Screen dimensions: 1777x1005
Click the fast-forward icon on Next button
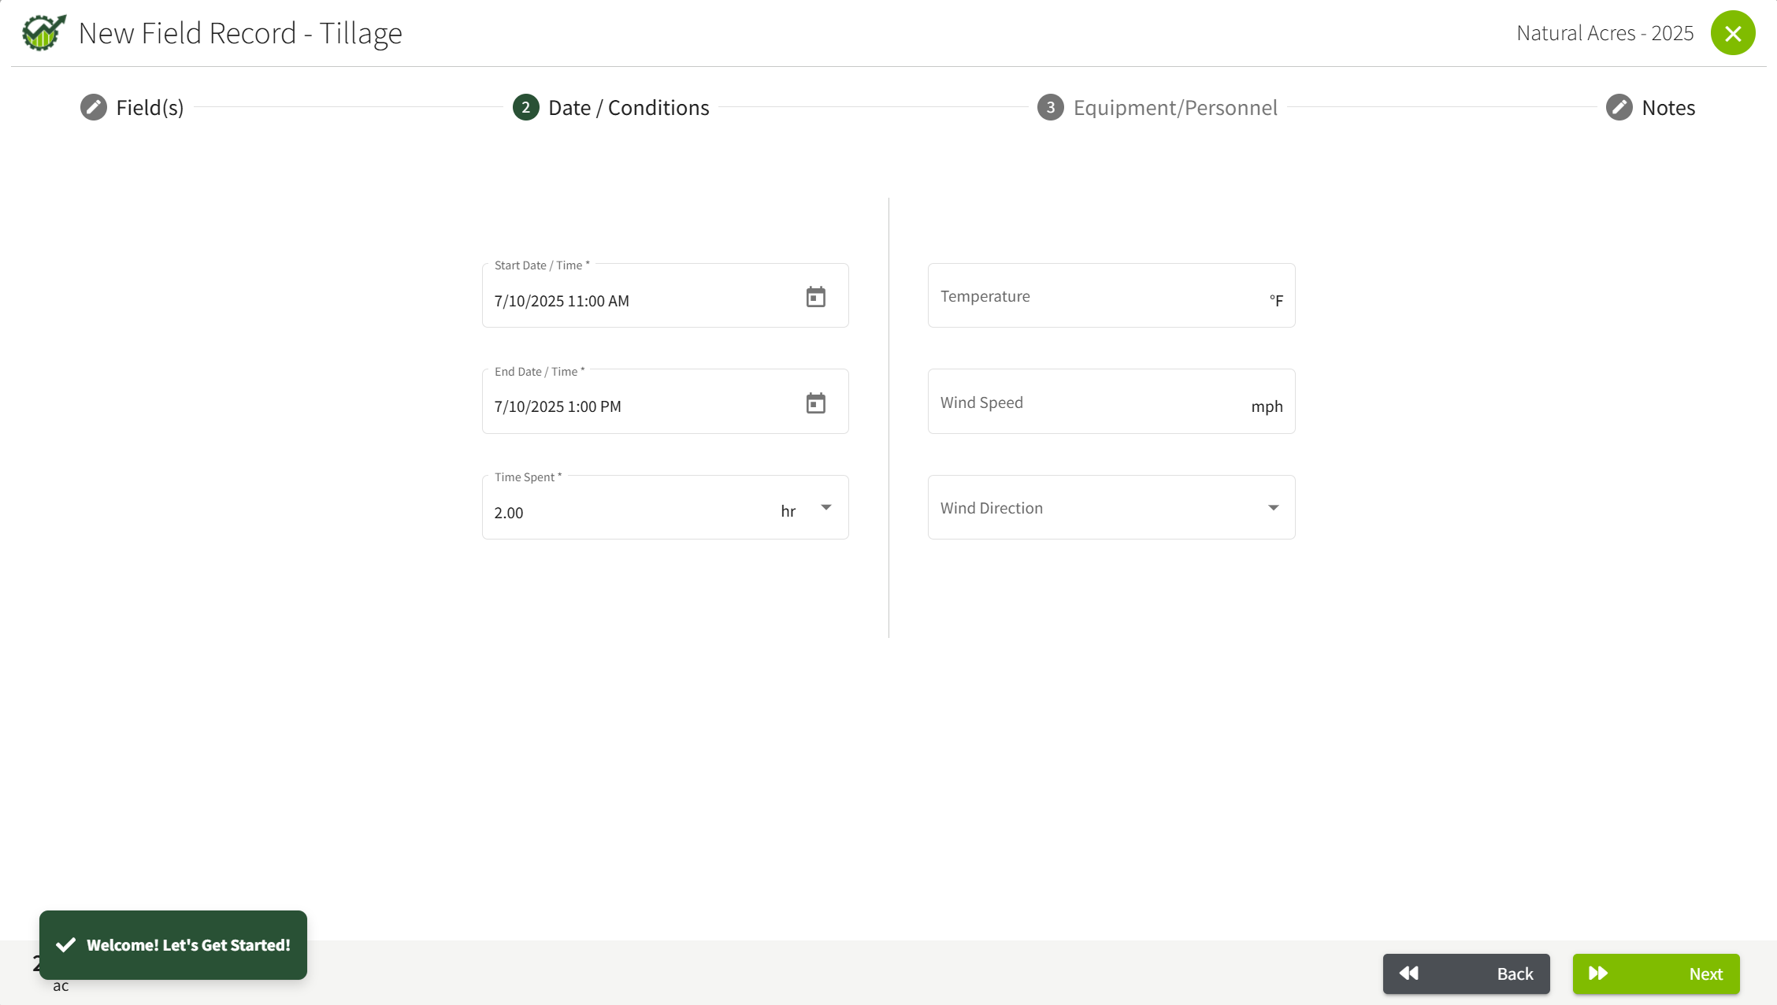click(x=1598, y=973)
